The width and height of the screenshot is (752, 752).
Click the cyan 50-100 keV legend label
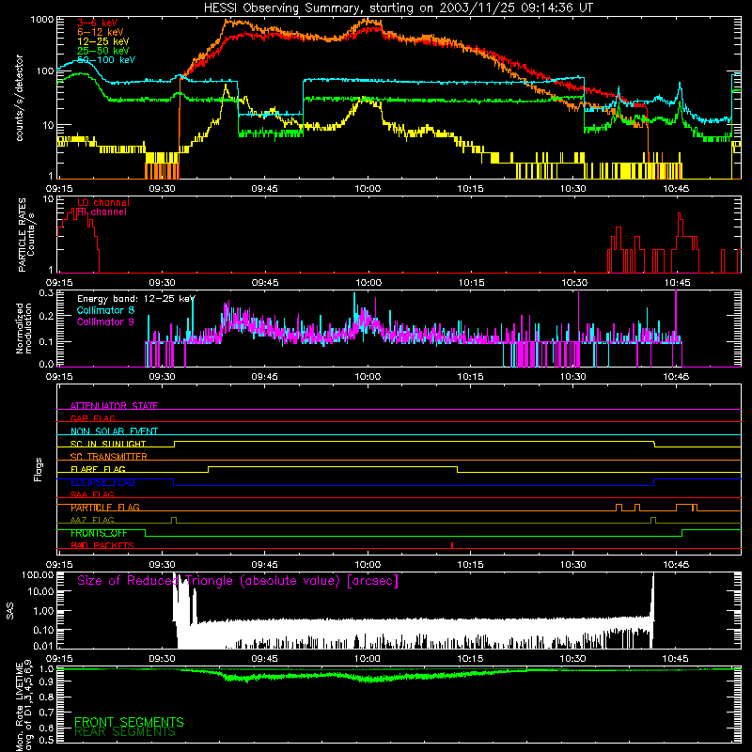[x=106, y=60]
